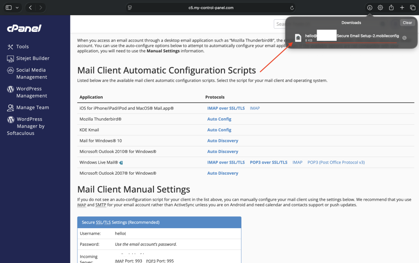Click Manage Team icon
This screenshot has width=419, height=263.
(10, 108)
